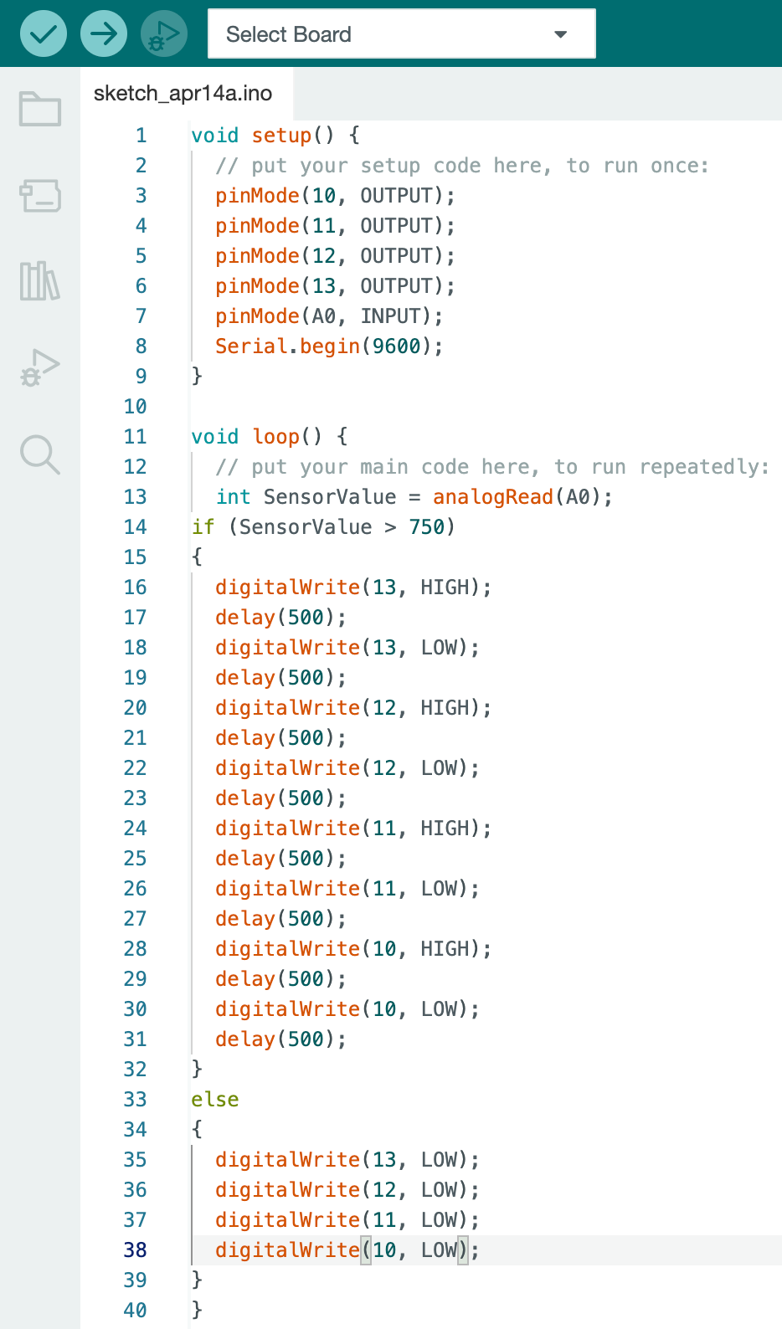The width and height of the screenshot is (782, 1329).
Task: Click 'digitalWrite(12, LOW);' on line 36
Action: pos(347,1190)
